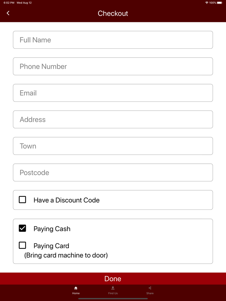
Task: Focus the Full Name field
Action: point(113,40)
